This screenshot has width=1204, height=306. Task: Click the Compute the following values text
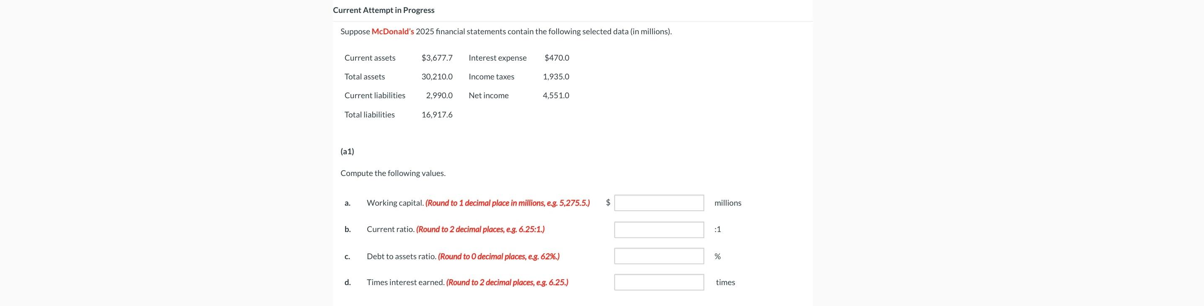pyautogui.click(x=393, y=173)
